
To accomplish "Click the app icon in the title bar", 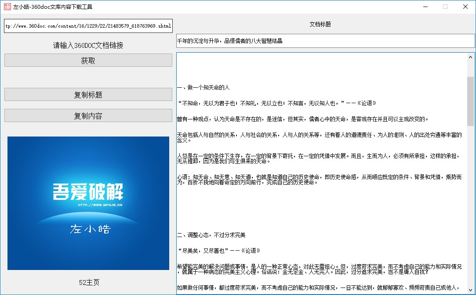I will pyautogui.click(x=7, y=7).
